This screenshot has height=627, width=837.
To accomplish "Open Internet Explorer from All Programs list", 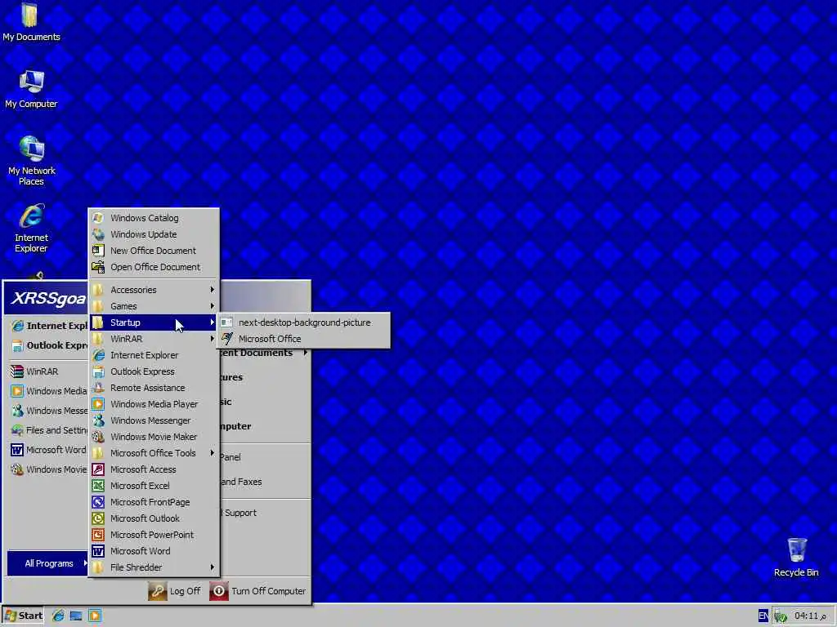I will click(154, 355).
